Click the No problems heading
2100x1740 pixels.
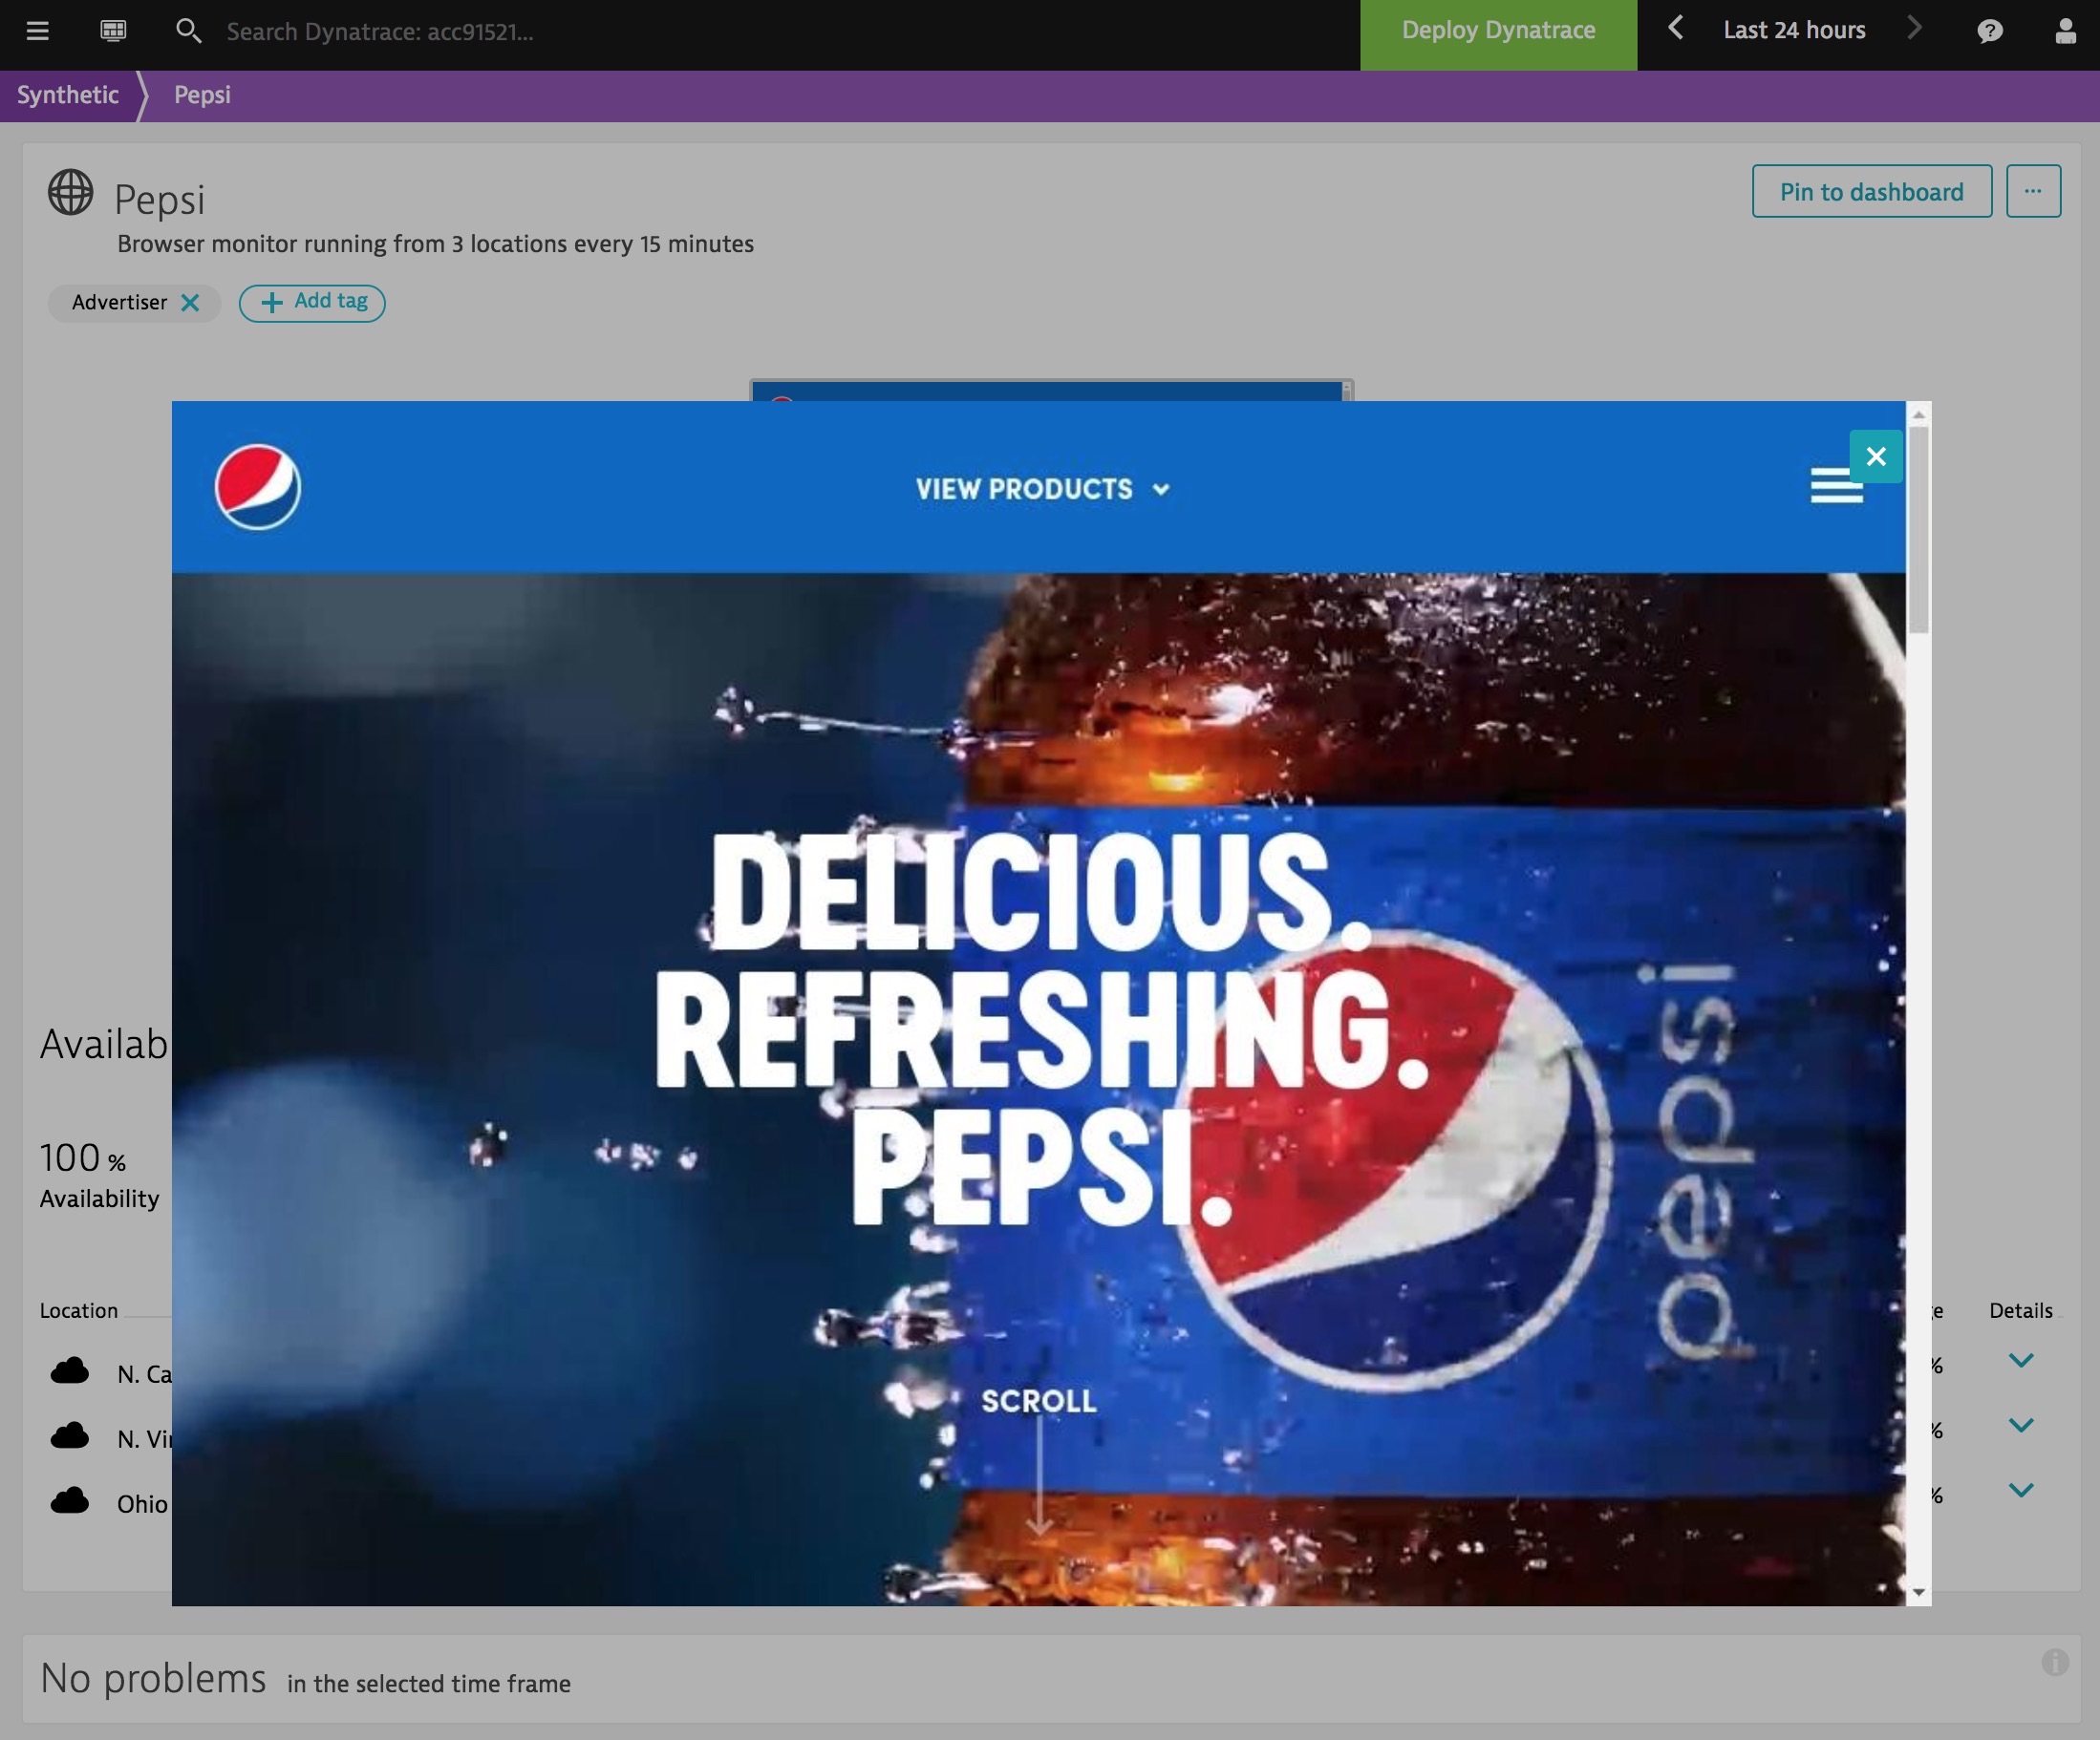coord(153,1678)
